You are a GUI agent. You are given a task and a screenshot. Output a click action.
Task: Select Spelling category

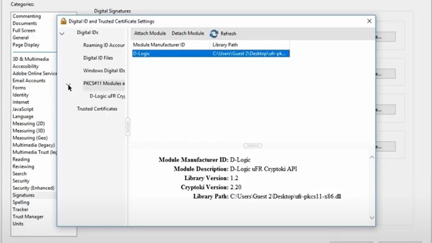click(x=21, y=202)
